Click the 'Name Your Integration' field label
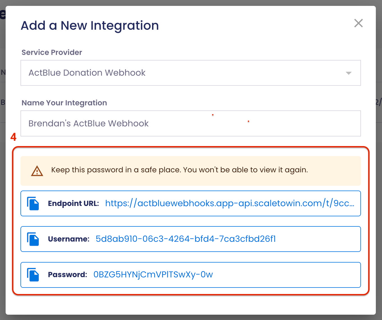382x320 pixels. (64, 103)
